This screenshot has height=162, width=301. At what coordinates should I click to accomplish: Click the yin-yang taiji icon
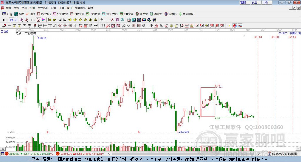click(235, 26)
